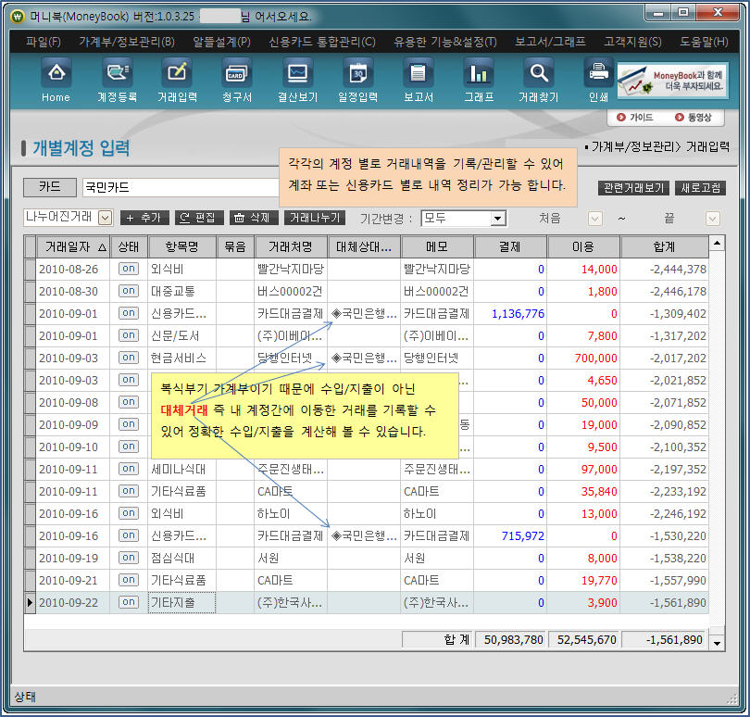Open 계정등록 account registration icon
Viewport: 750px width, 717px height.
(x=117, y=74)
